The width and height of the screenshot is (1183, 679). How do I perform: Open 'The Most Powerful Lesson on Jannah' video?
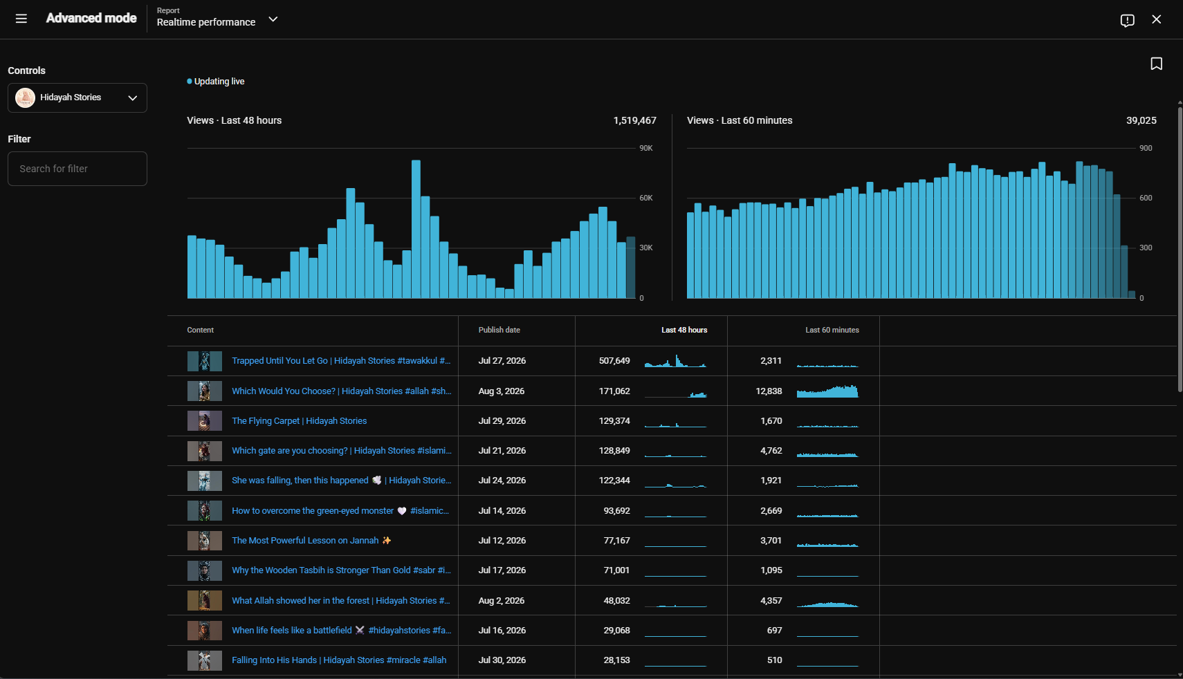(x=311, y=541)
